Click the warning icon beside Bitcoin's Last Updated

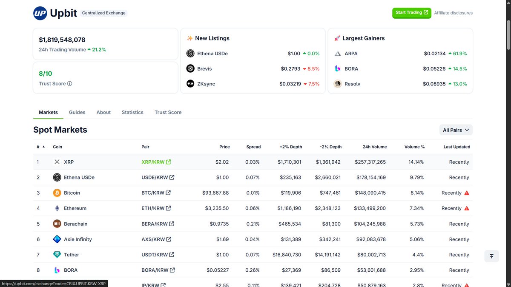tap(467, 193)
